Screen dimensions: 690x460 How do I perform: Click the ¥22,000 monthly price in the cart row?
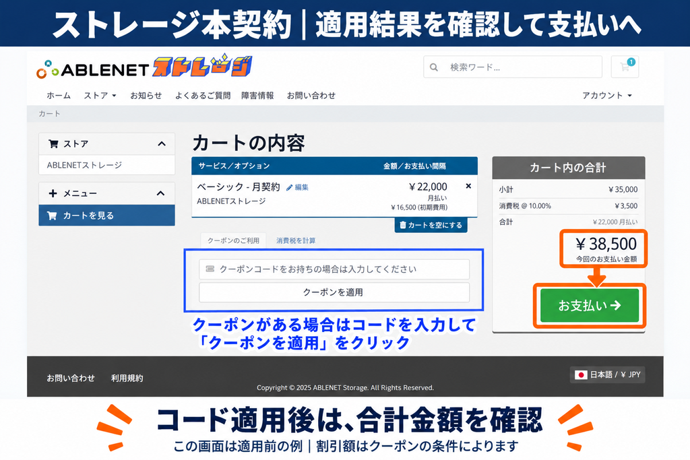click(428, 187)
